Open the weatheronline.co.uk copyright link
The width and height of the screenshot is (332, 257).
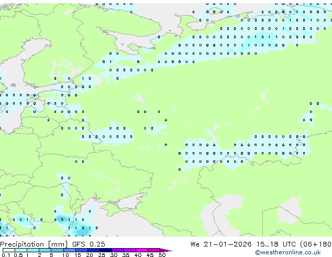(x=288, y=252)
